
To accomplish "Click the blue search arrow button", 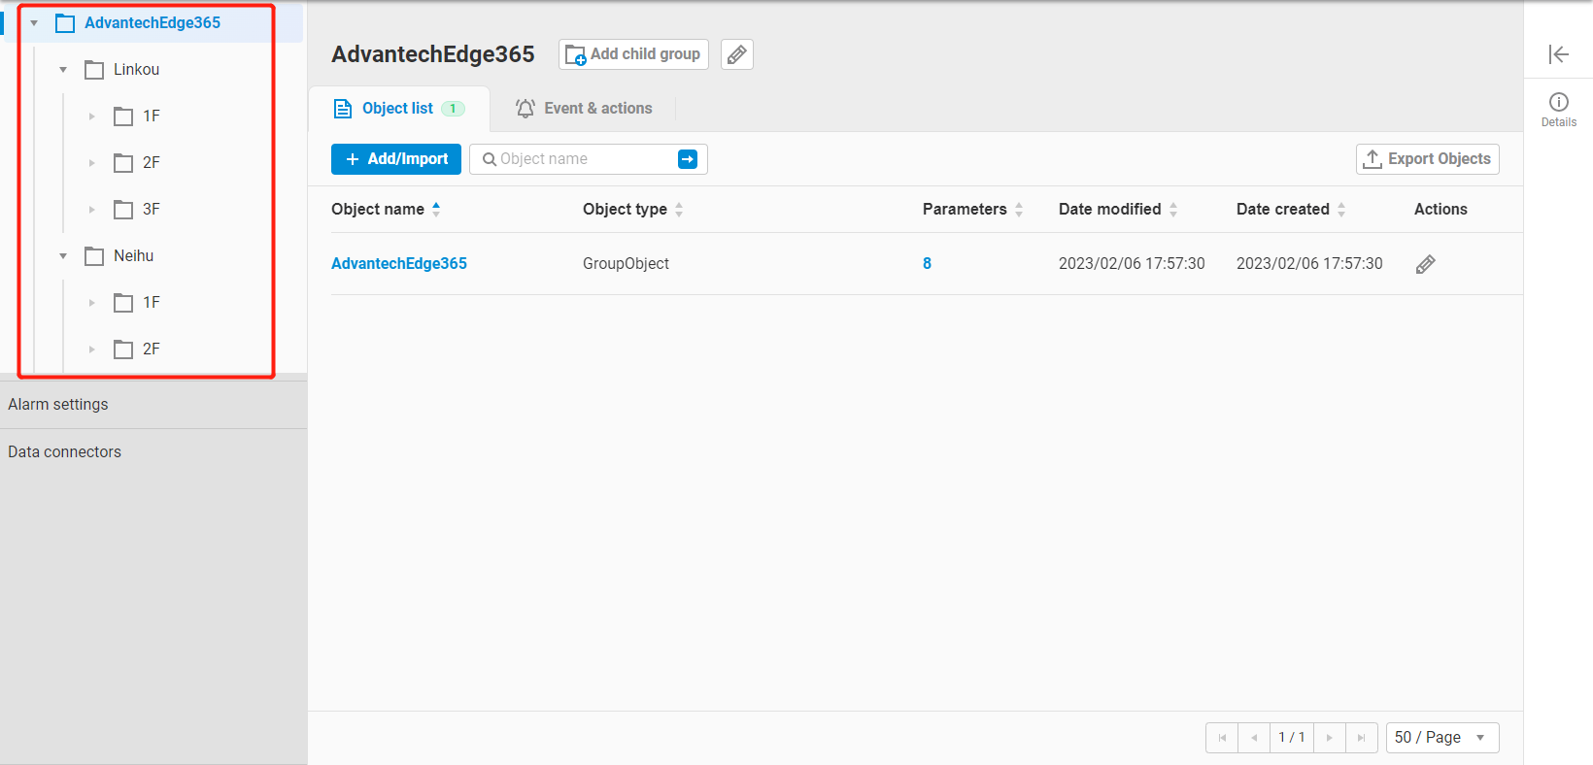I will point(687,159).
